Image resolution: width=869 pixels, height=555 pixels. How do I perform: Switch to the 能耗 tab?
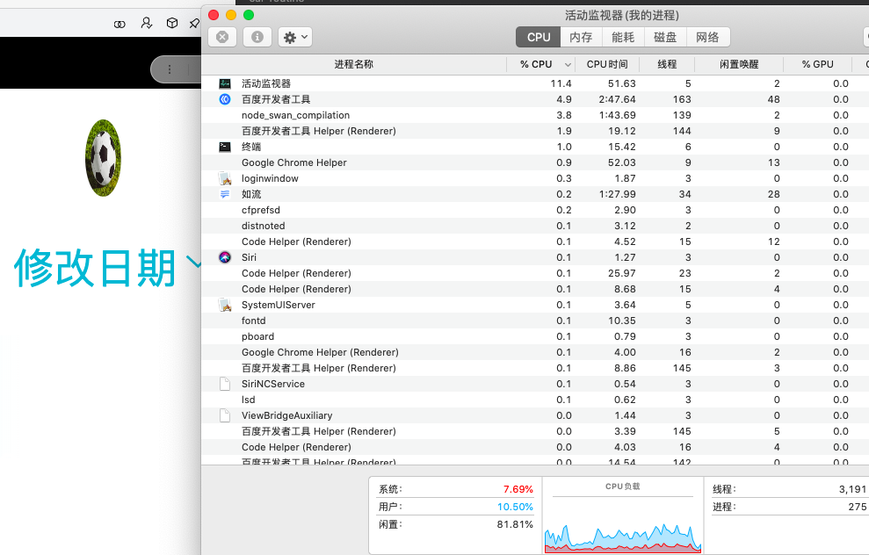tap(623, 37)
